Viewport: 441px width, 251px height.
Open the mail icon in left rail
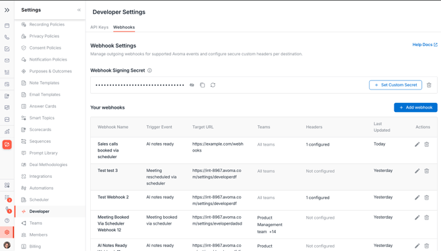point(7,61)
